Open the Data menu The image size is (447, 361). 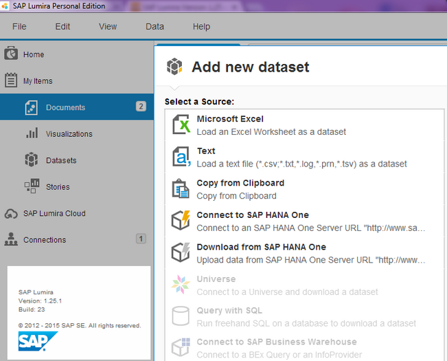pos(154,27)
